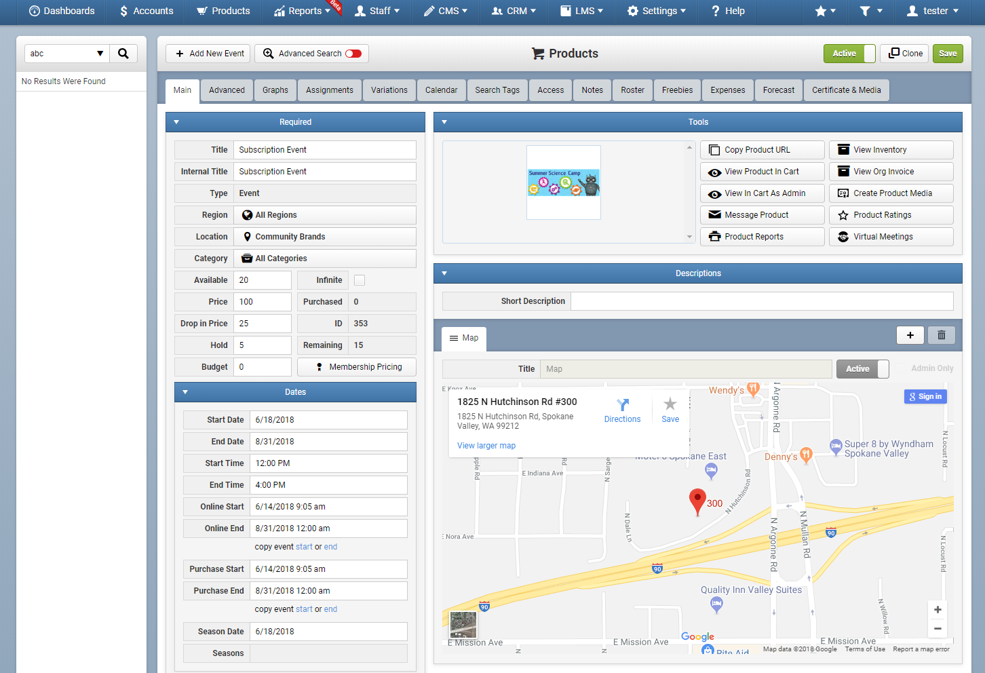Open the Certificate & Media tab
This screenshot has width=985, height=673.
tap(847, 90)
